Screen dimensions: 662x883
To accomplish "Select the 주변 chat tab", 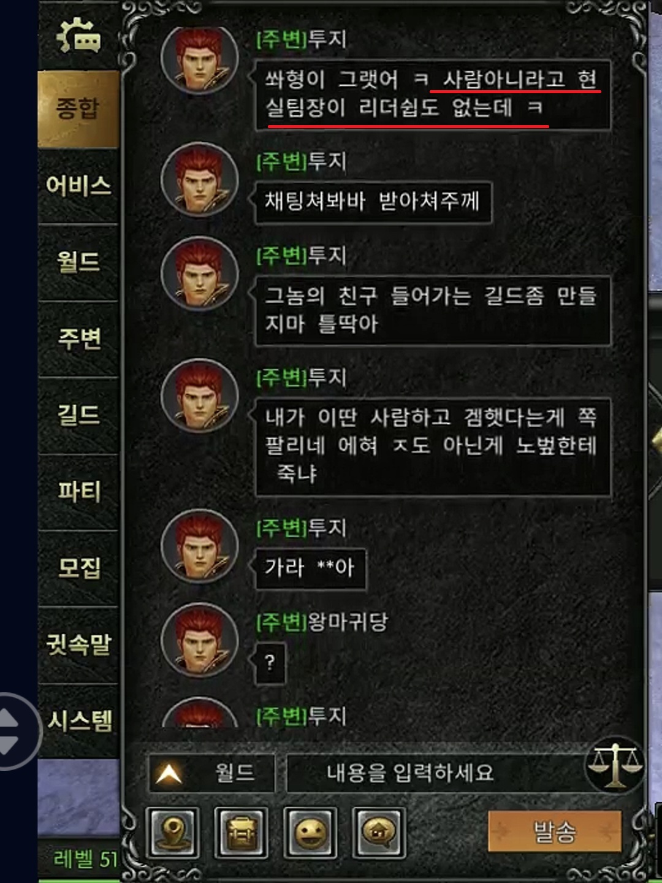I will point(78,338).
